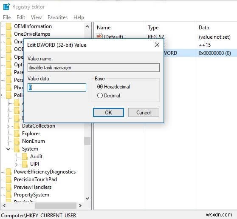Click OK in Edit DWORD dialog
This screenshot has height=219, width=237.
pyautogui.click(x=108, y=112)
